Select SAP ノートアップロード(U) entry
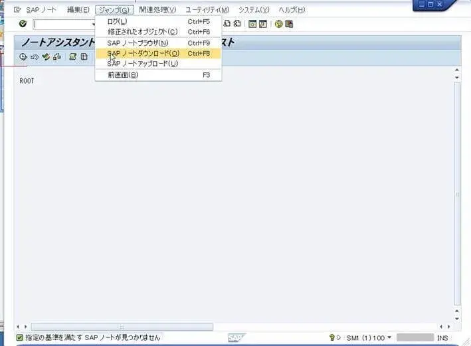This screenshot has width=471, height=346. [158, 64]
